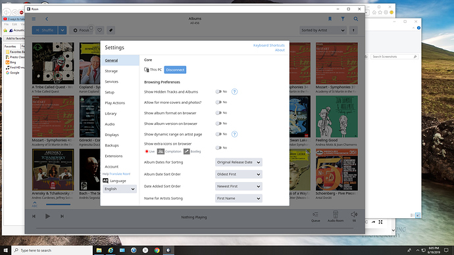Launch Internet Explorer from taskbar

click(111, 250)
